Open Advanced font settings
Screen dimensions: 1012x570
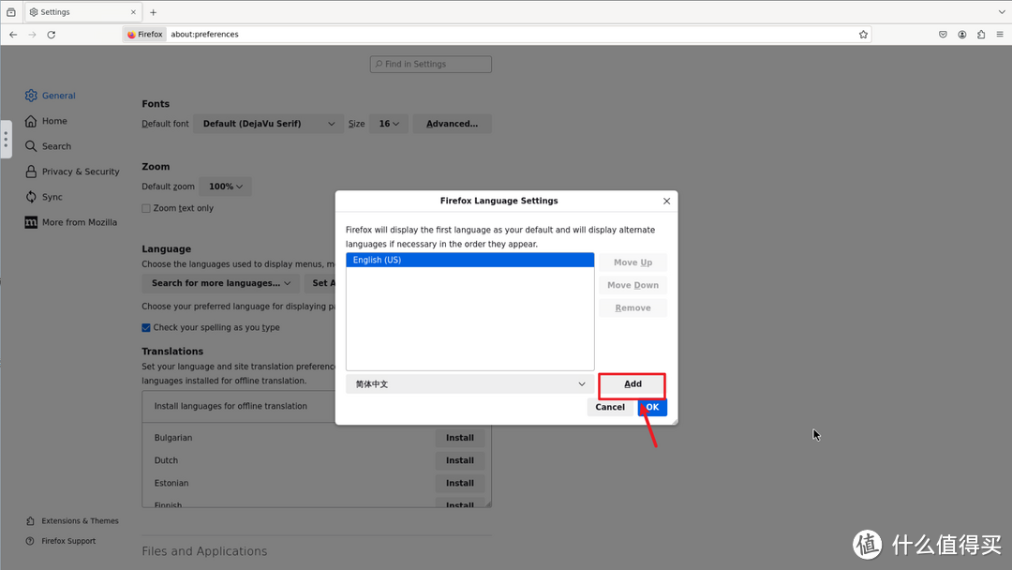pyautogui.click(x=452, y=124)
